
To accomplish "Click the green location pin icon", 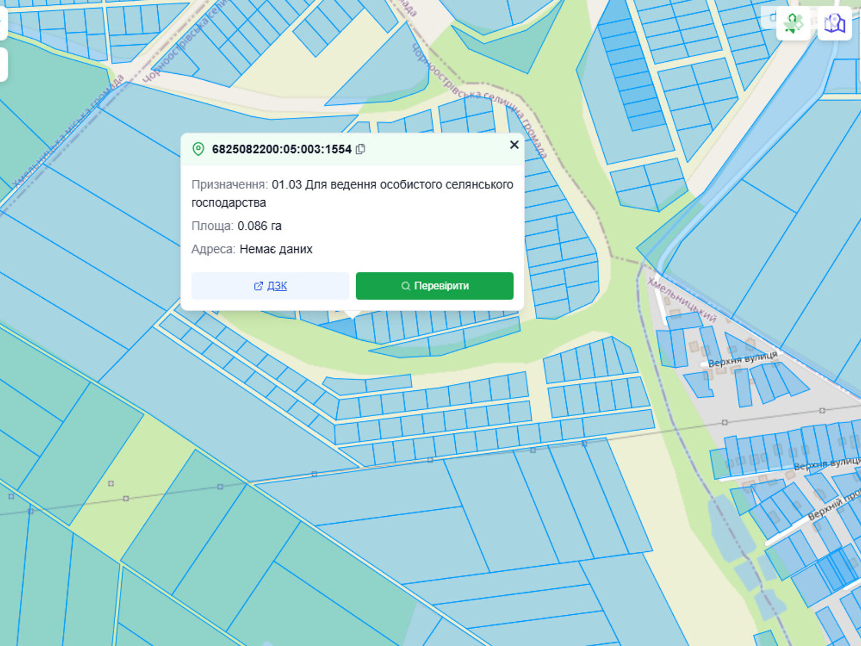I will click(x=198, y=149).
